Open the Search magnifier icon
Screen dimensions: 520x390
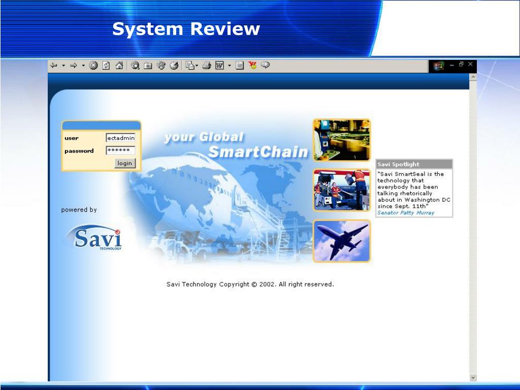[135, 66]
